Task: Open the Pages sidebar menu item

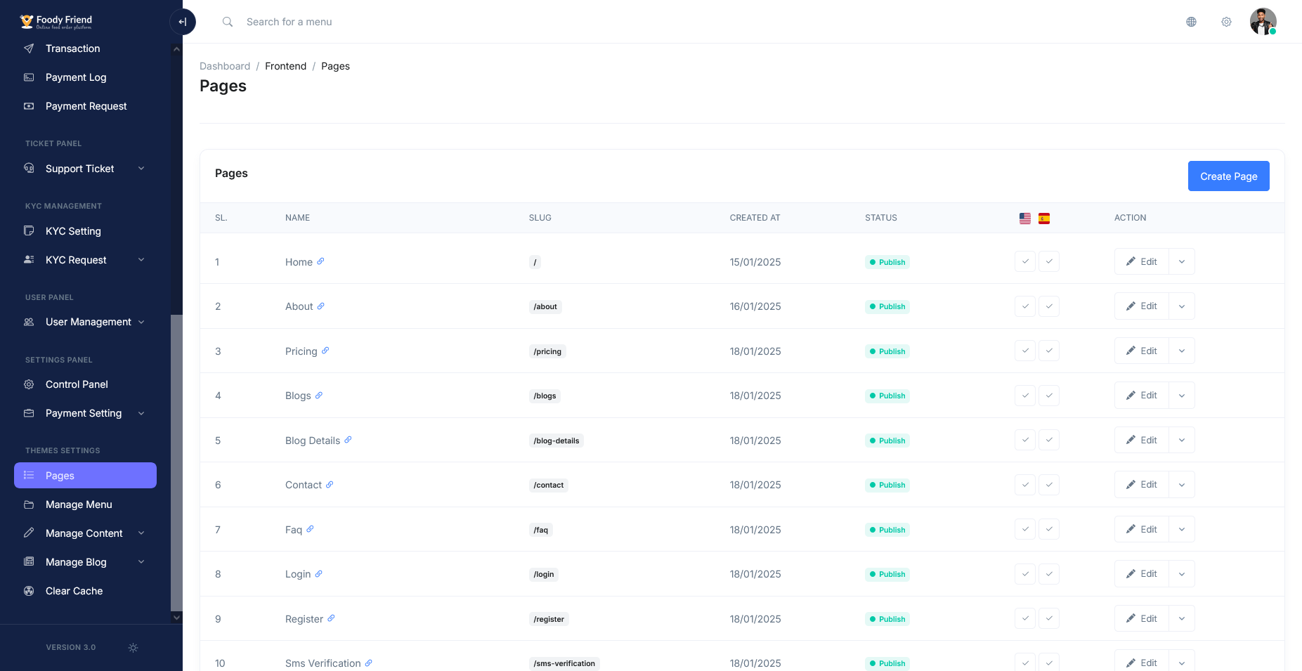Action: [85, 476]
